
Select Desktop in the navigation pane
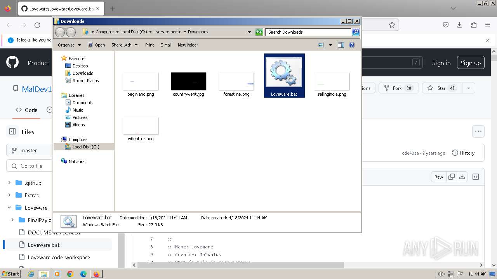[x=80, y=66]
